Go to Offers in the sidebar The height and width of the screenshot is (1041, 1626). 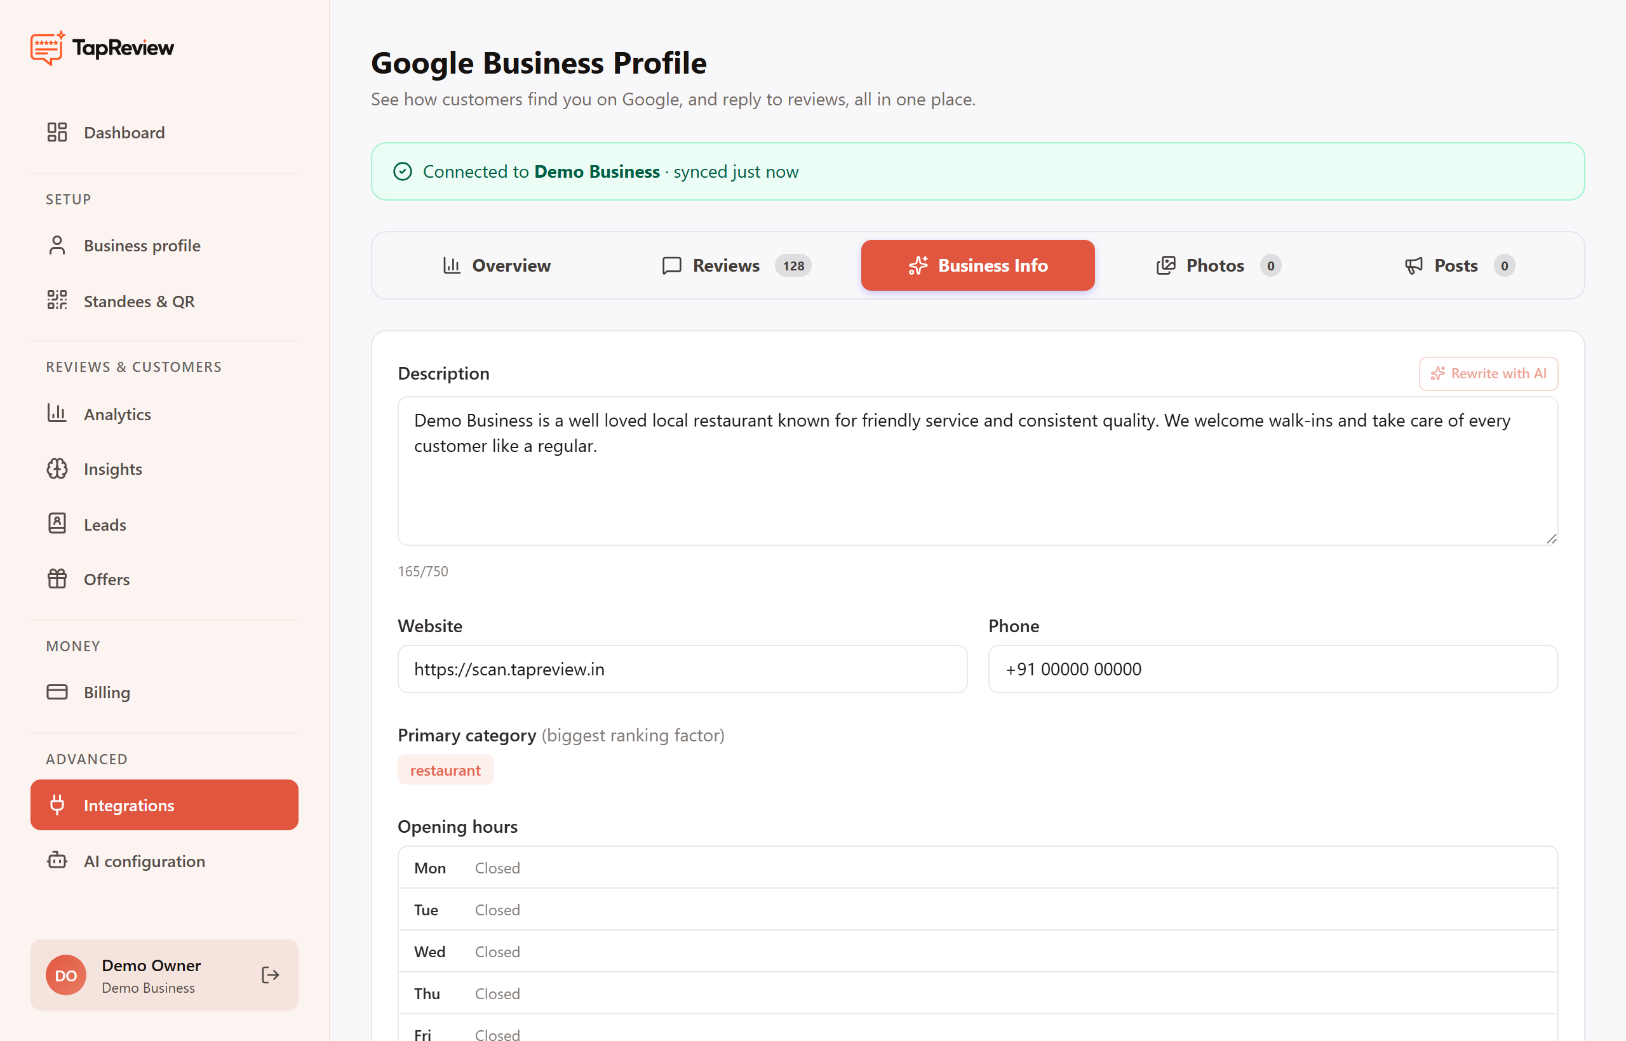coord(165,580)
